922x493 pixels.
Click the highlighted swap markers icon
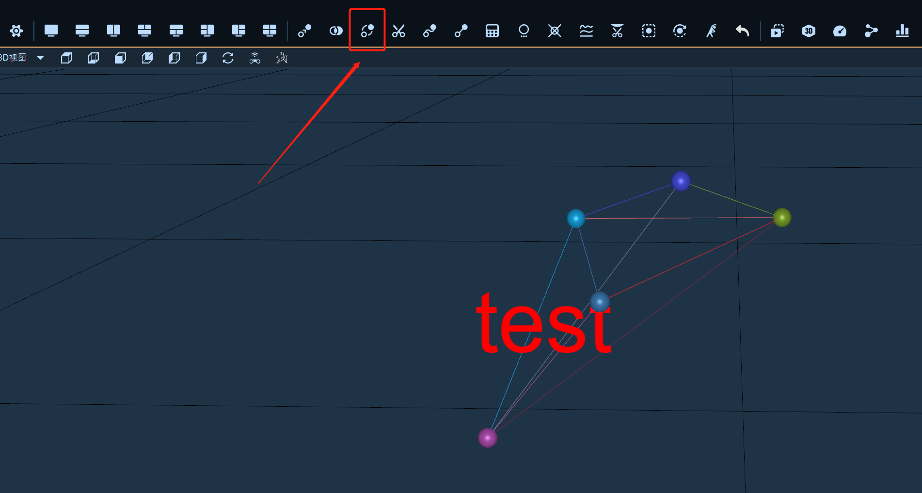(x=367, y=31)
